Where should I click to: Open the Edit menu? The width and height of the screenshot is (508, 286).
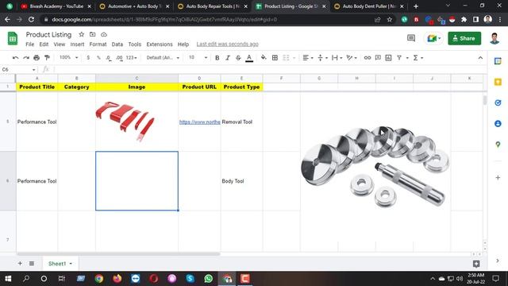[44, 44]
